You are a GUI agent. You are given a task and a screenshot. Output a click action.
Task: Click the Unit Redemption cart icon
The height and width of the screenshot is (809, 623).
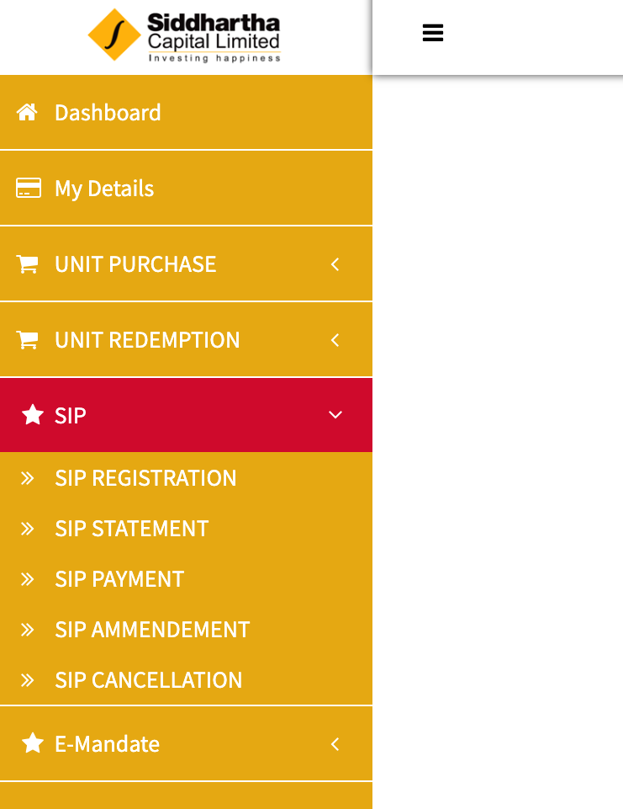tap(27, 339)
